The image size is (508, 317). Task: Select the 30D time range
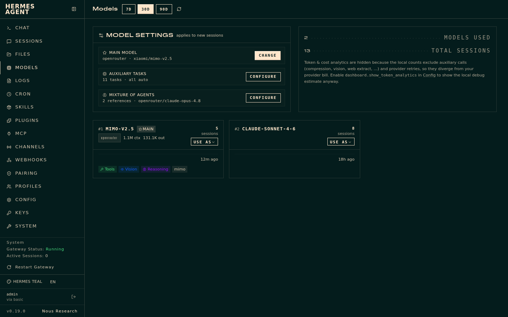[x=146, y=9]
